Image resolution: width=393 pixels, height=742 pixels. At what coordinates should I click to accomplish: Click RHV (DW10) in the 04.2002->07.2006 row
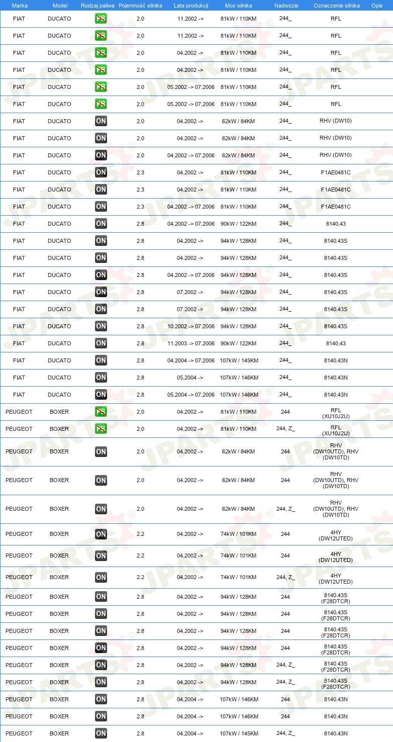click(x=336, y=155)
